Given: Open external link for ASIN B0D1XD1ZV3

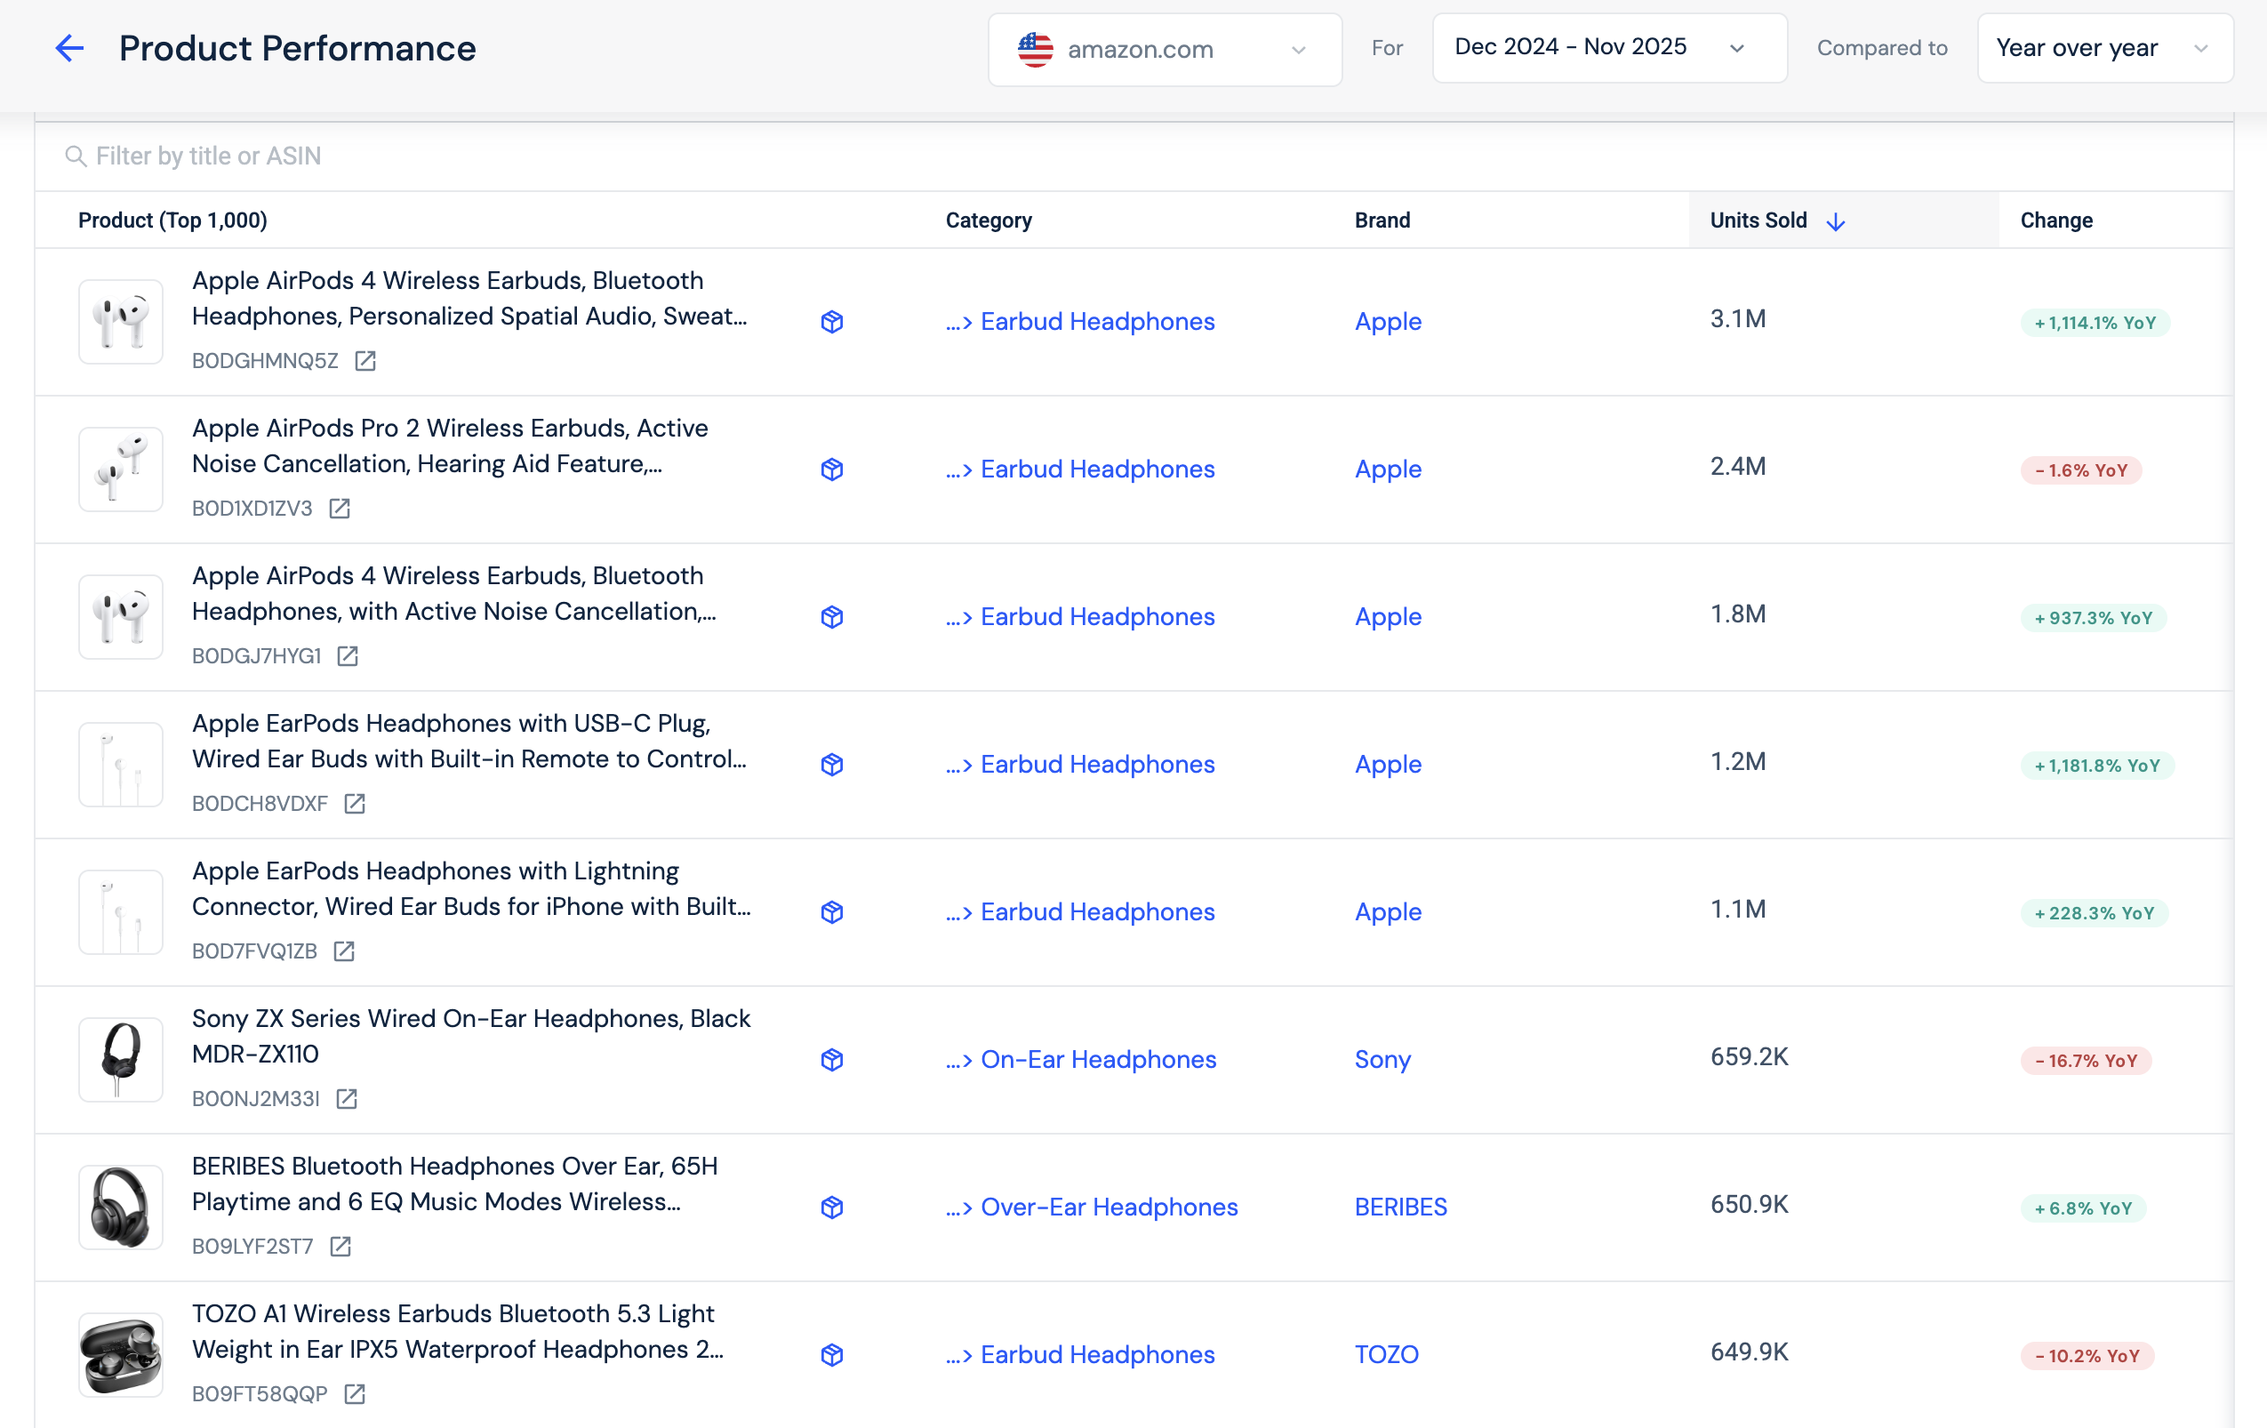Looking at the screenshot, I should [340, 509].
